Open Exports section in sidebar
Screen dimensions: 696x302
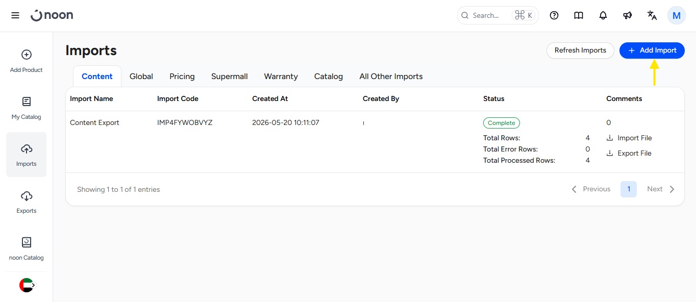click(x=27, y=202)
